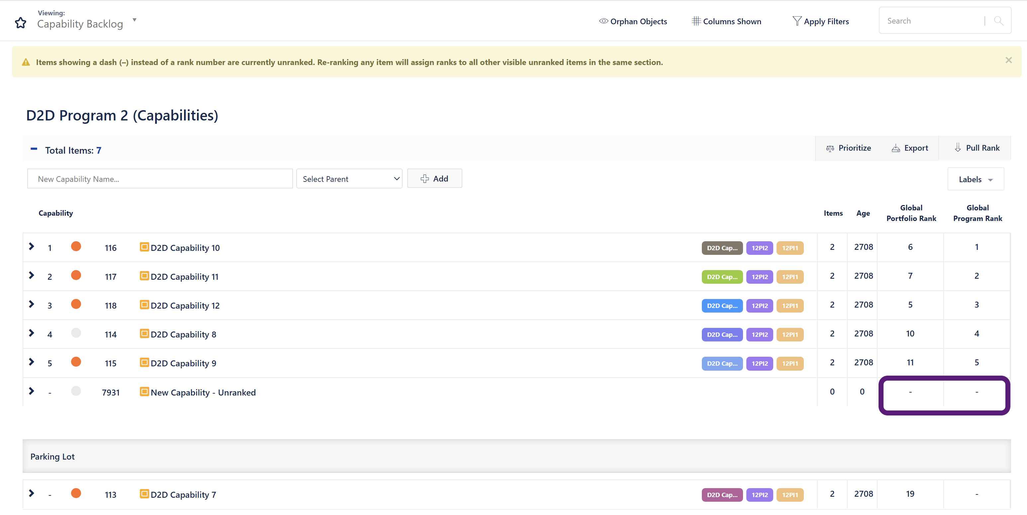Expand the D2D Capability 8 row
This screenshot has height=515, width=1027.
(x=32, y=333)
